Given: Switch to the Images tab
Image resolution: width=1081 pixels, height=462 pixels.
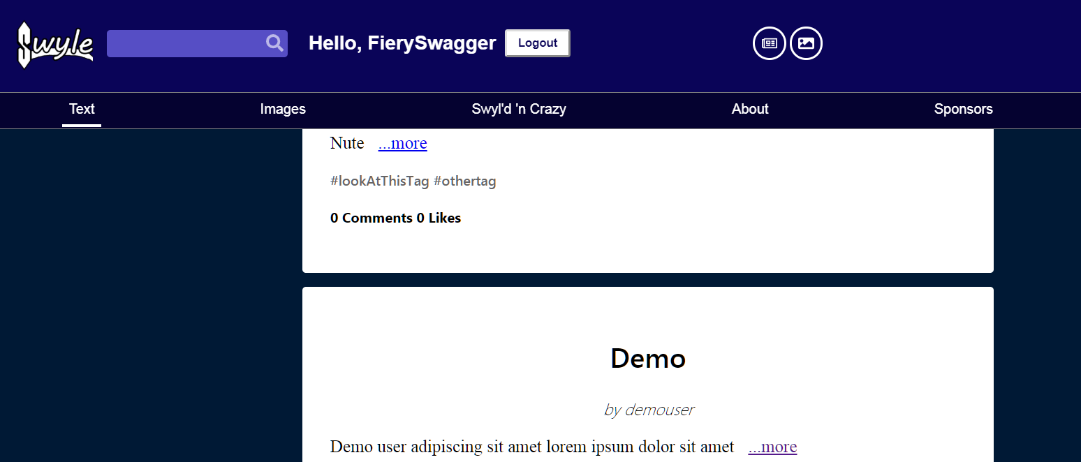Looking at the screenshot, I should coord(283,109).
